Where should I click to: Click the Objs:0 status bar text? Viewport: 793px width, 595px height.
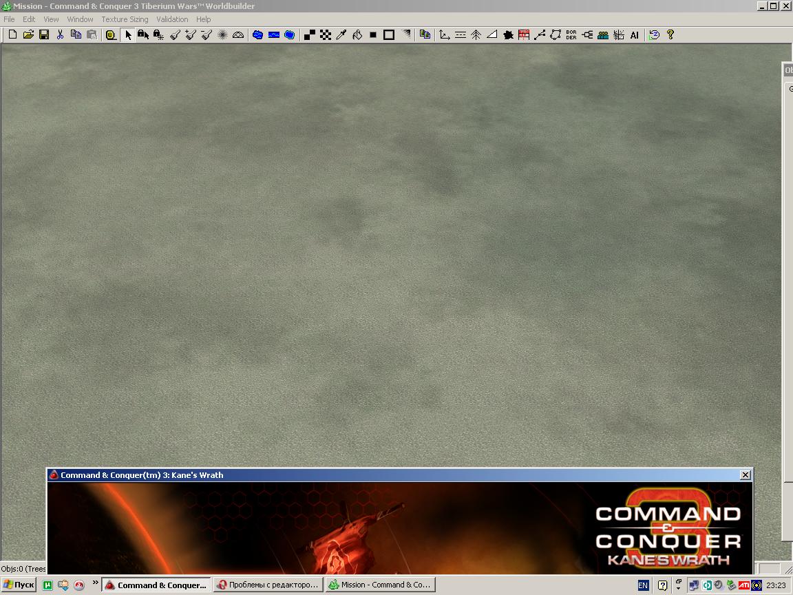pos(23,569)
